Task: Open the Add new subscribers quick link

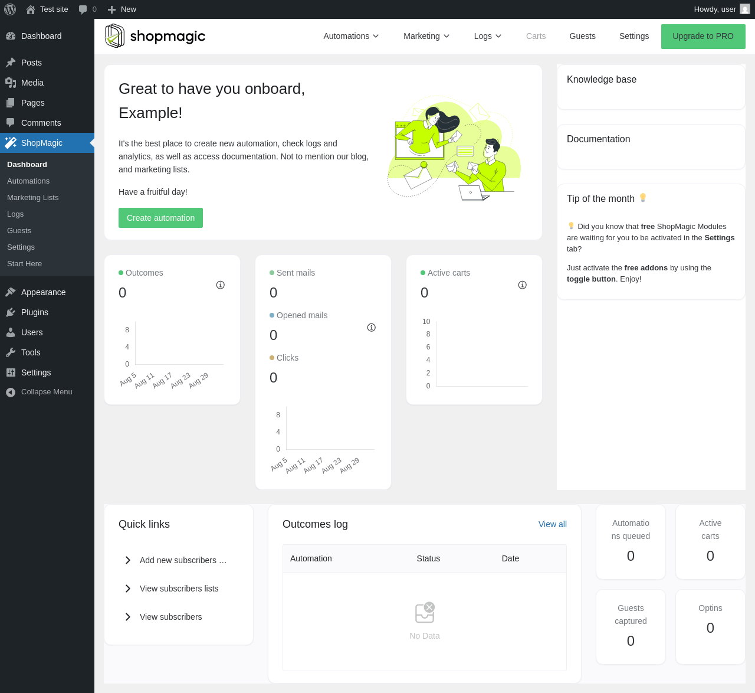Action: click(183, 560)
